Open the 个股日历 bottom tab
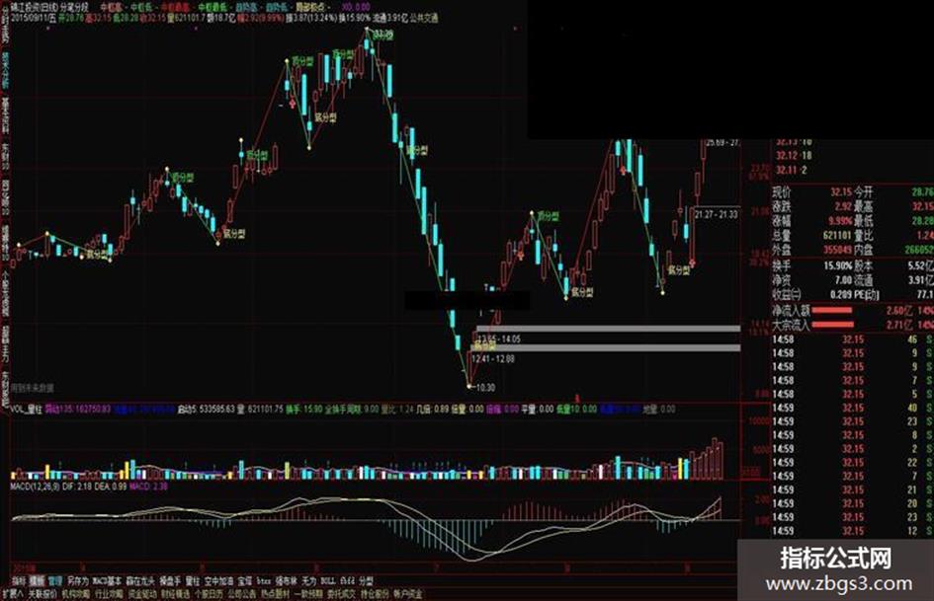 [209, 594]
